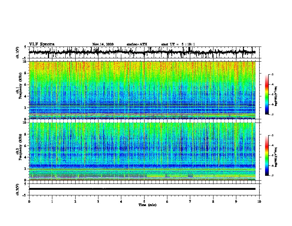Click the "ch.1(V)" waveform axis label
The width and height of the screenshot is (292, 226).
[18, 52]
